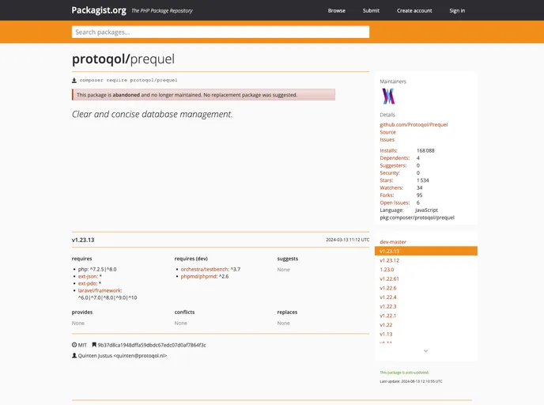The image size is (544, 405).
Task: Go to Create account
Action: point(414,10)
